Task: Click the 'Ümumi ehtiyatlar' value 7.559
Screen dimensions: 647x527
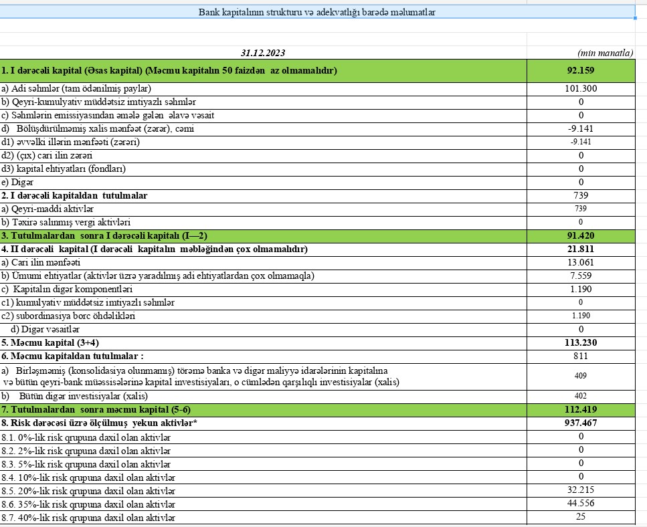Action: coord(581,276)
